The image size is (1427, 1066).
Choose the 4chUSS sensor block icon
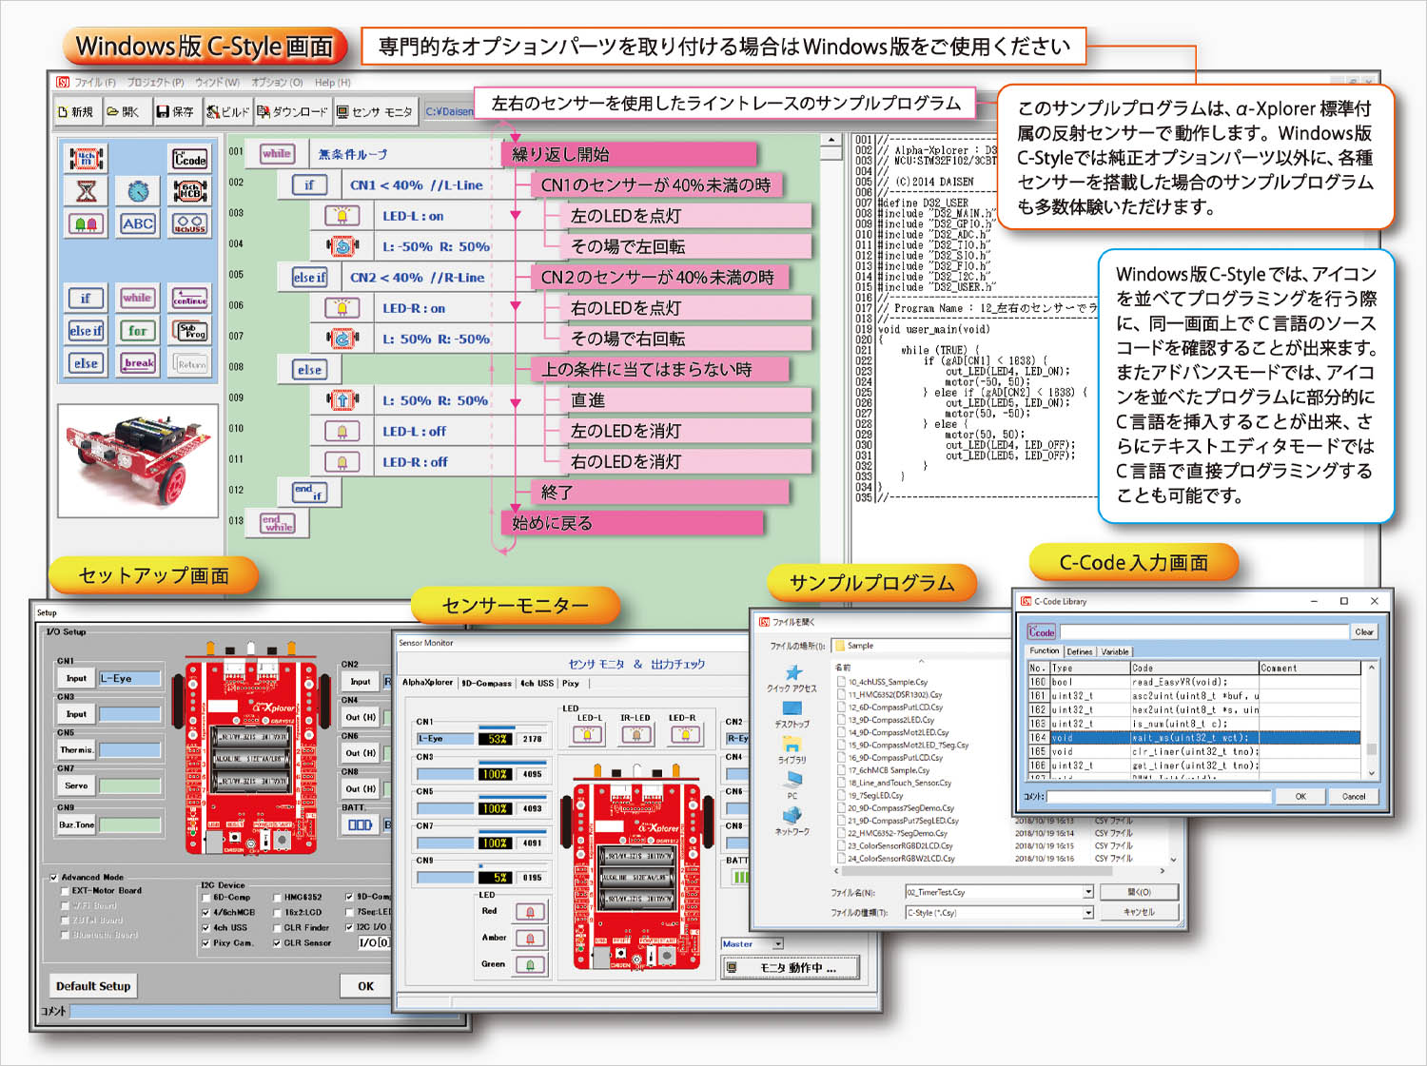[190, 223]
